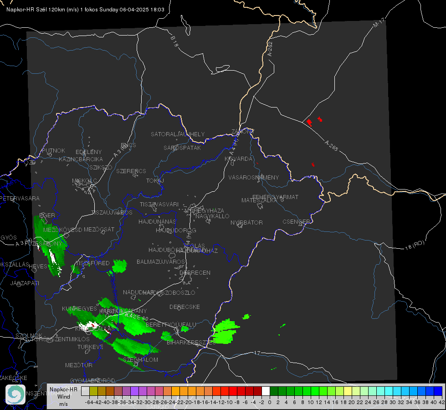Select the MÁTÉSZALKA label
Screen dimensions: 446x410
pyautogui.click(x=259, y=200)
